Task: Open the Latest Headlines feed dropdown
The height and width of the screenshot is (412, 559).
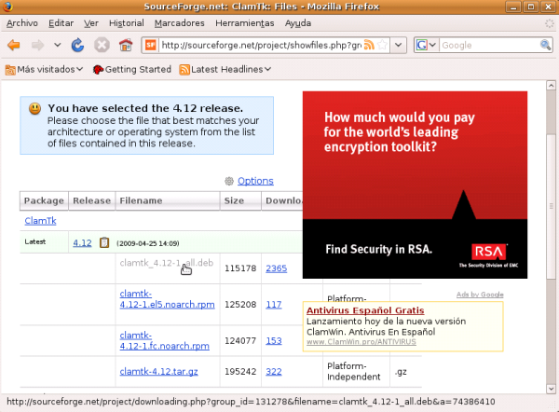Action: pos(224,69)
